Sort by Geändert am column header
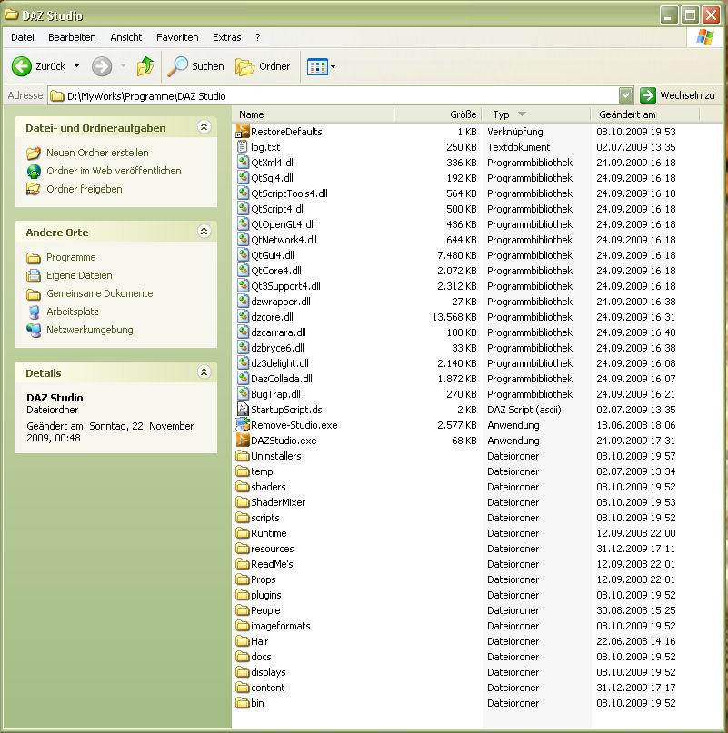 pos(645,114)
